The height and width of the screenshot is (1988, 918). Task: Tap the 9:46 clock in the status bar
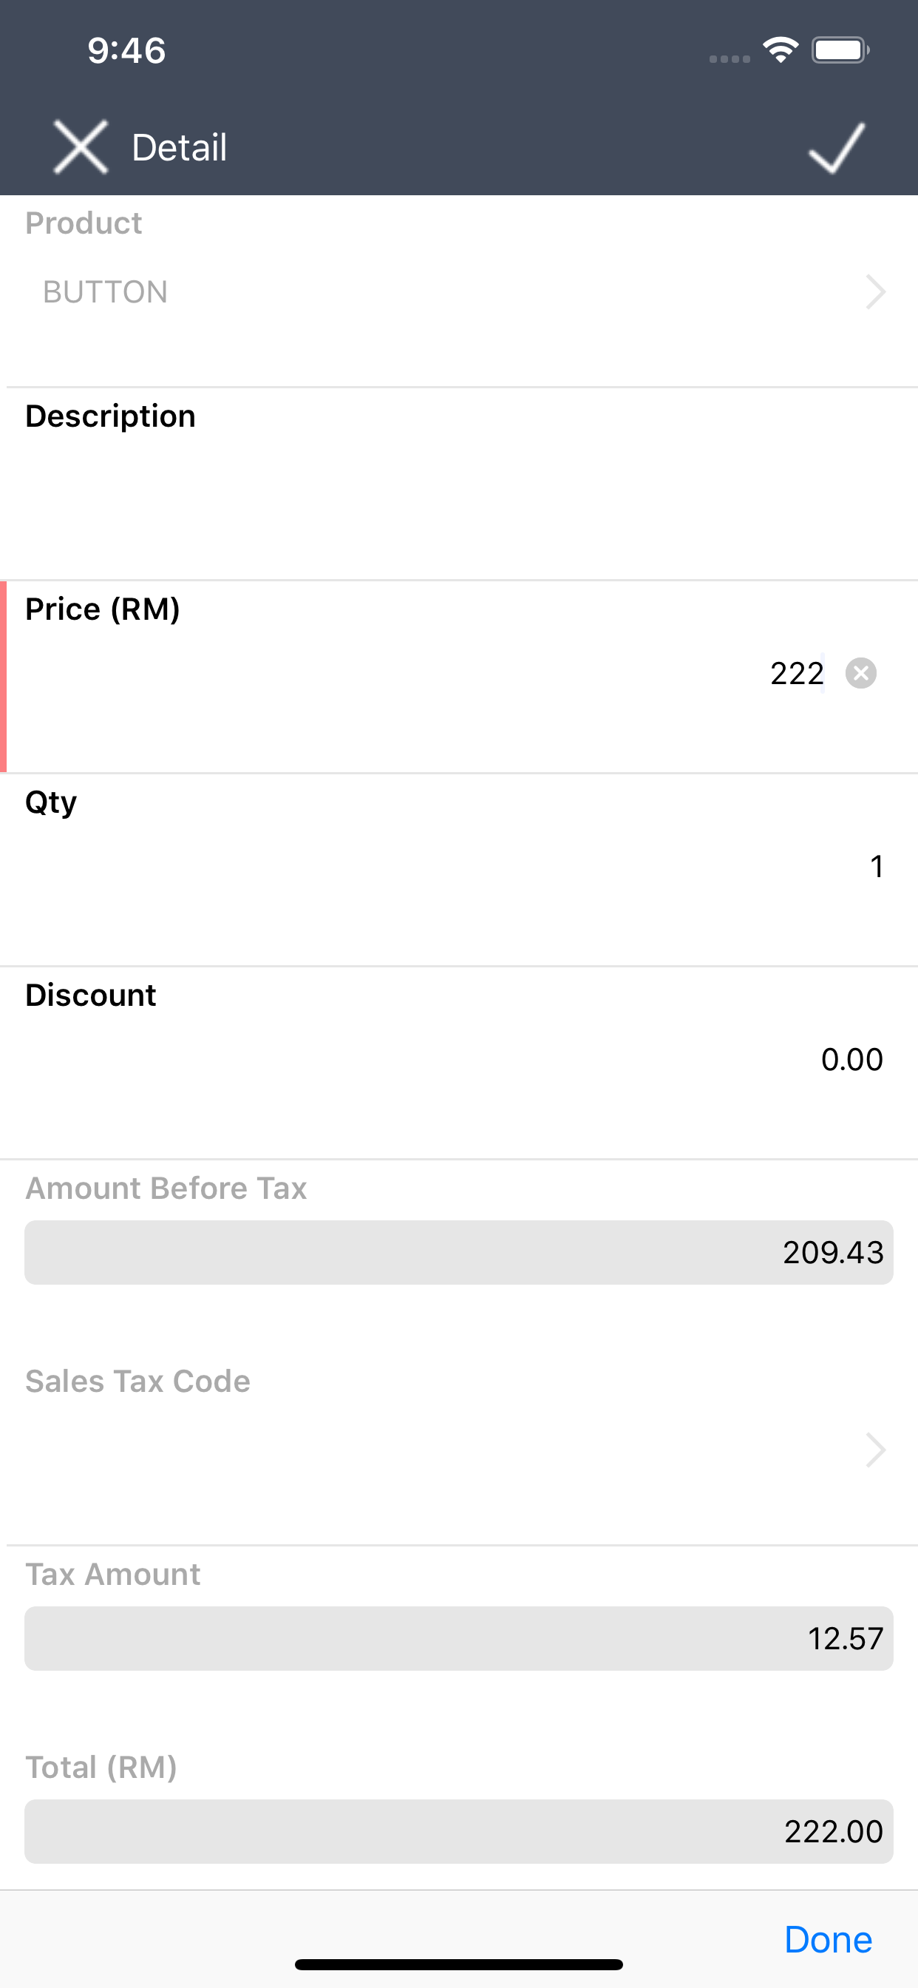126,50
